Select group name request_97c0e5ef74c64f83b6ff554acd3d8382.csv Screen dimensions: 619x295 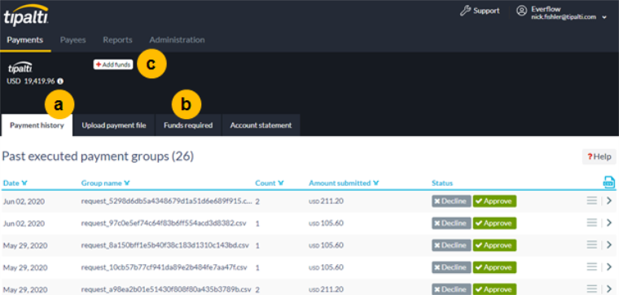tap(164, 223)
